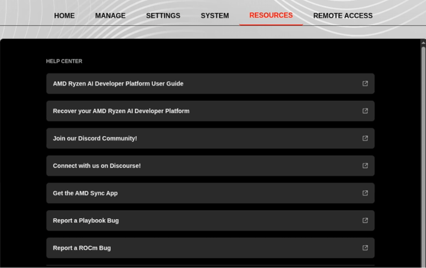
Task: Select the RESOURCES tab
Action: click(x=271, y=15)
